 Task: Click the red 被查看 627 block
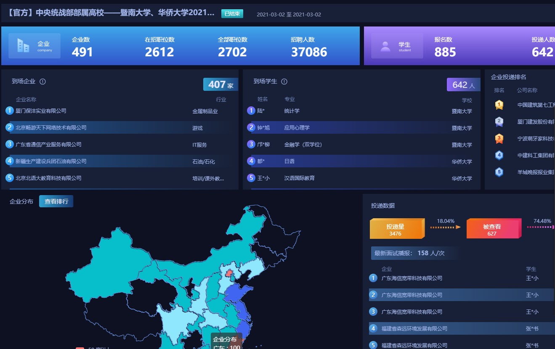pos(494,229)
